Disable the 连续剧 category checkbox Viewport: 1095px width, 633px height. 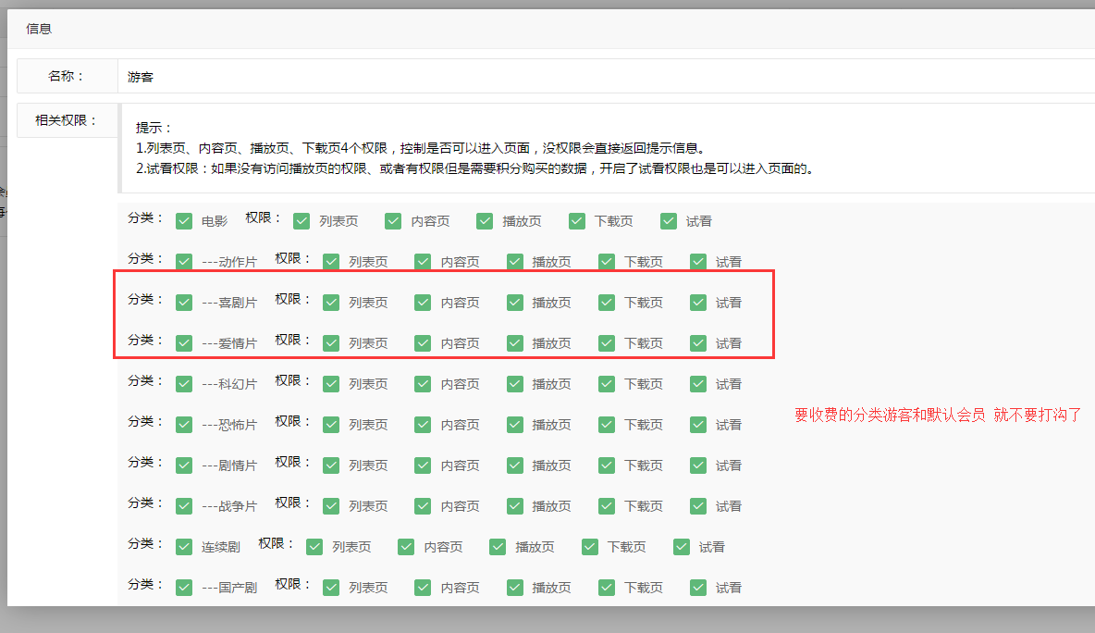tap(184, 546)
